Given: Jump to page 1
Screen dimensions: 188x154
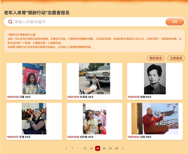Looking at the screenshot, I should [72, 148].
